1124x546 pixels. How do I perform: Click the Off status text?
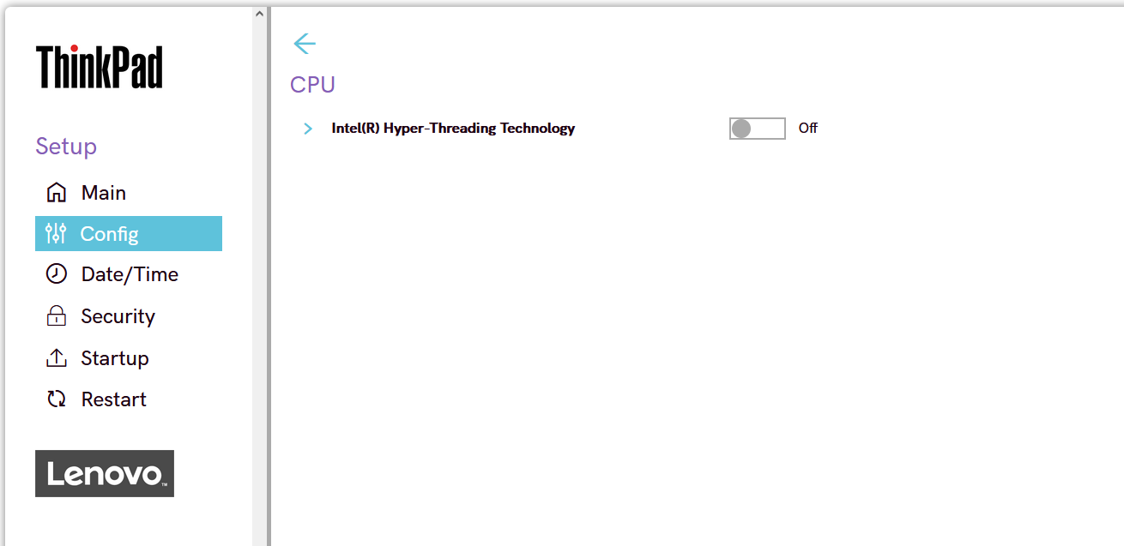coord(808,129)
